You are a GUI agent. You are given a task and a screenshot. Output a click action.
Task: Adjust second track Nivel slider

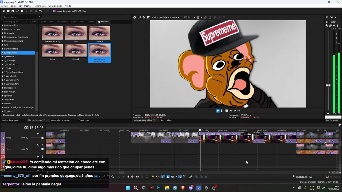42,149
